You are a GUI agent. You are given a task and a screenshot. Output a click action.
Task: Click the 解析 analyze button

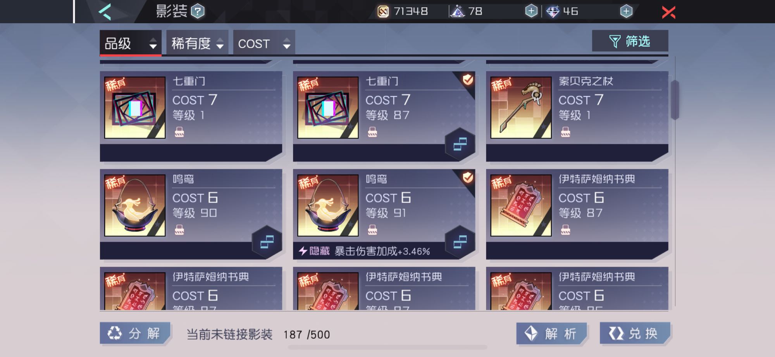coord(551,333)
